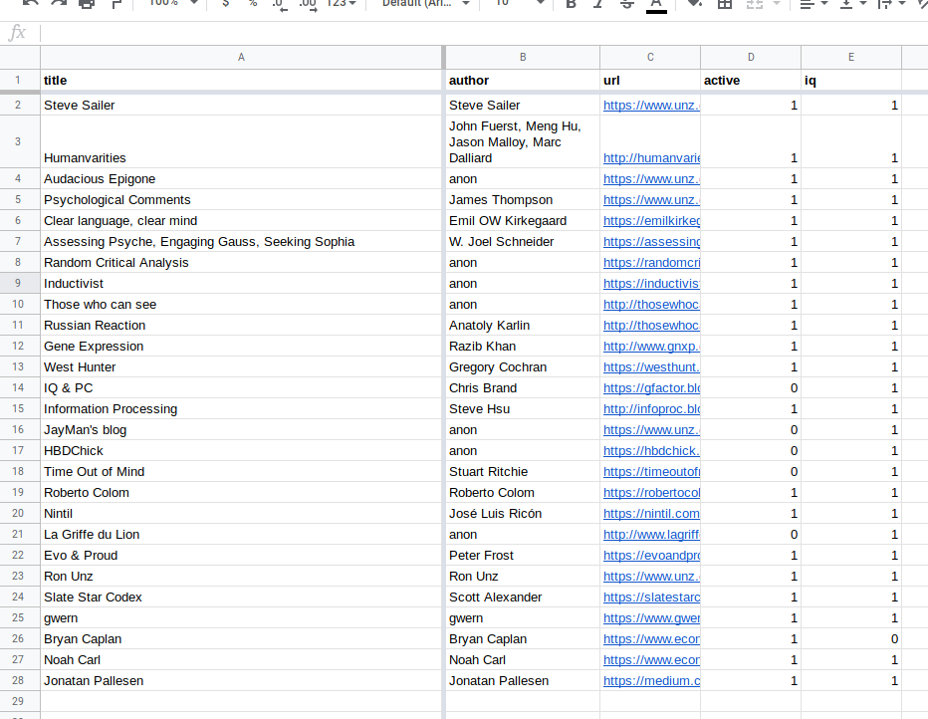
Task: Open the medium.com link for Jonatan Pallesen
Action: (651, 680)
